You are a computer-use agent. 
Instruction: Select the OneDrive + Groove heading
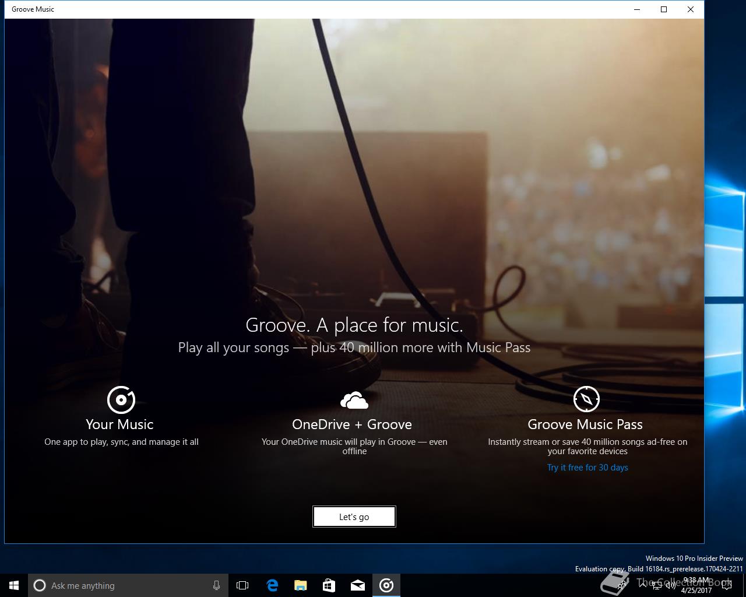click(352, 424)
